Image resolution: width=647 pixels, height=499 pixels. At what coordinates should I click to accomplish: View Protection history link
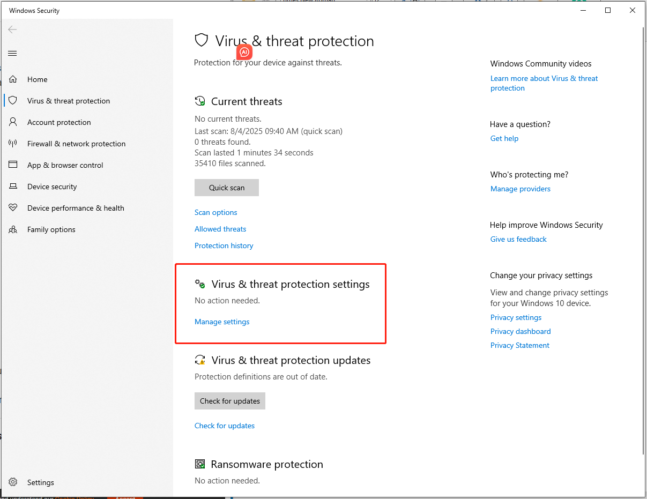(x=224, y=245)
